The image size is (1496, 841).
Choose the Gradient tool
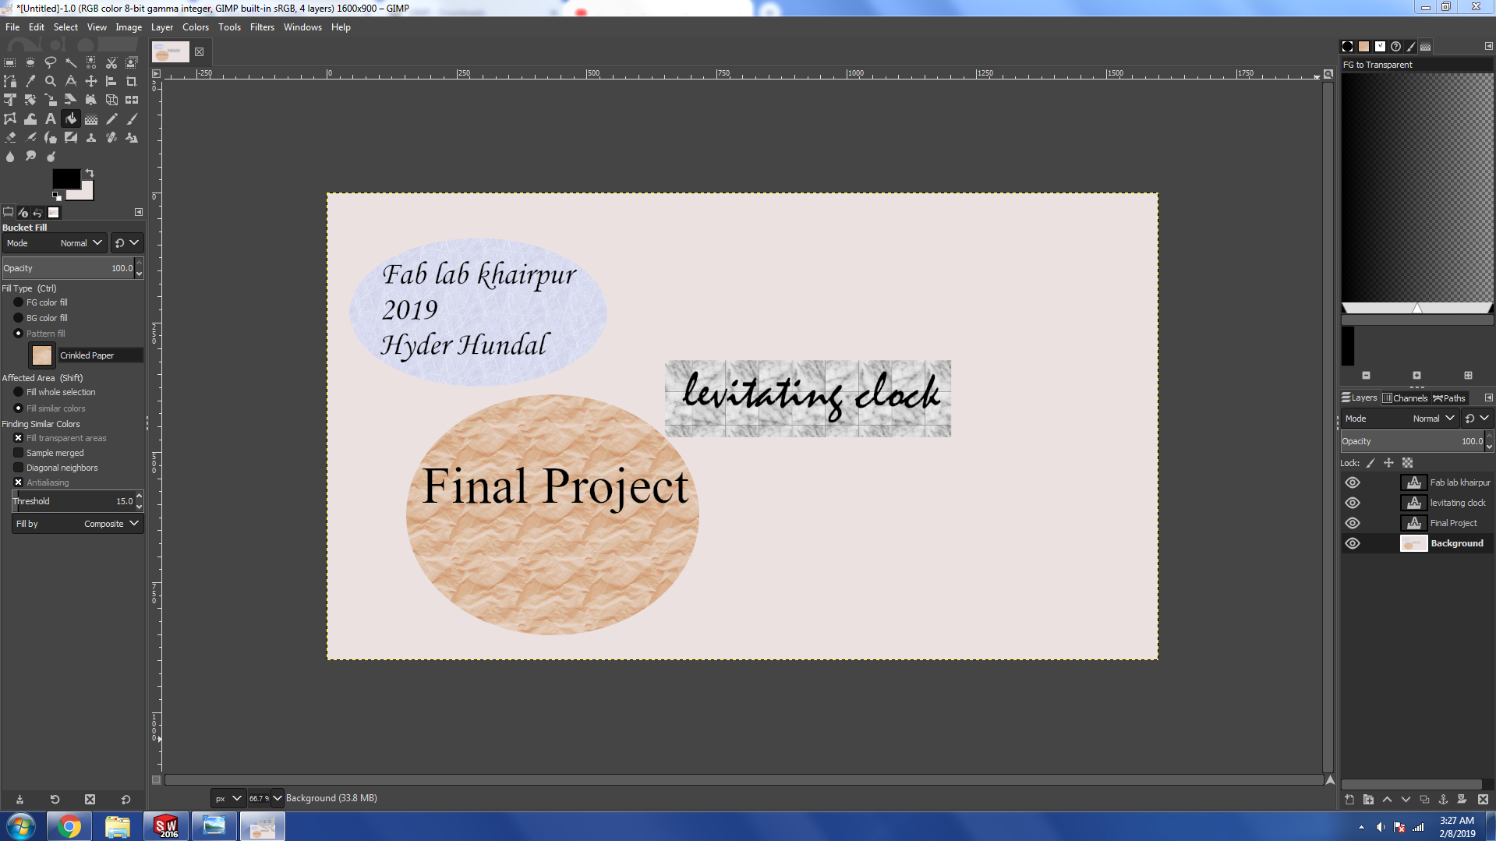(x=91, y=118)
